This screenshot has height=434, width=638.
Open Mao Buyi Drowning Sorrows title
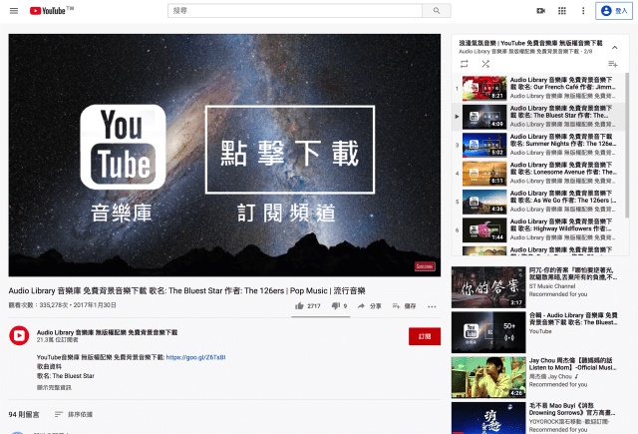pos(572,409)
